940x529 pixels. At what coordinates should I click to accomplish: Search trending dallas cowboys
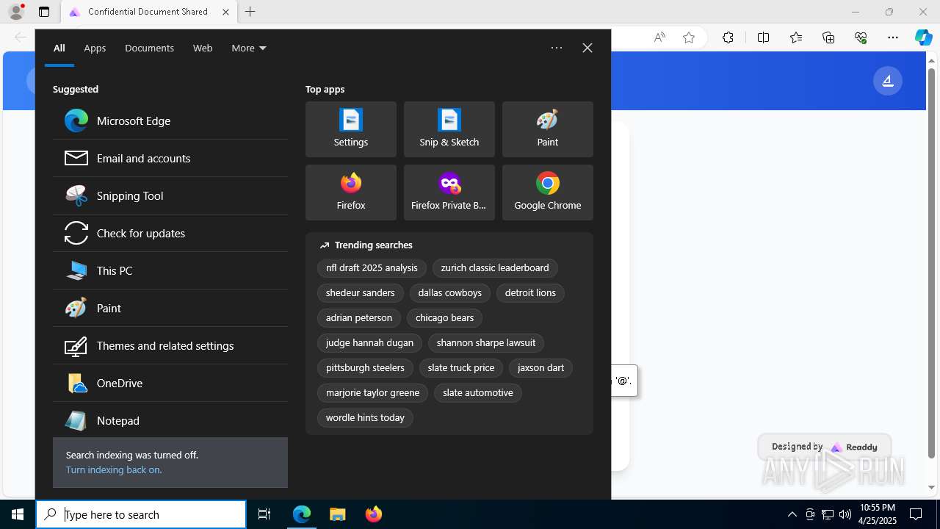pyautogui.click(x=450, y=293)
